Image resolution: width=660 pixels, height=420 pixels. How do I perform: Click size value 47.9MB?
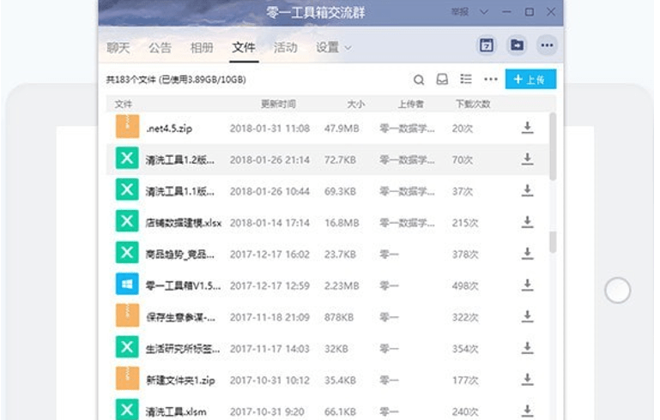[x=342, y=129]
